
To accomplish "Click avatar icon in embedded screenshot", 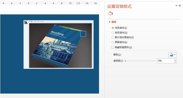I will 26,22.
